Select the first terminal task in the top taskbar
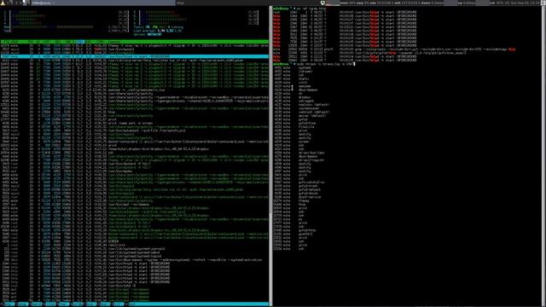Viewport: 546px width, 307px height. point(102,3)
